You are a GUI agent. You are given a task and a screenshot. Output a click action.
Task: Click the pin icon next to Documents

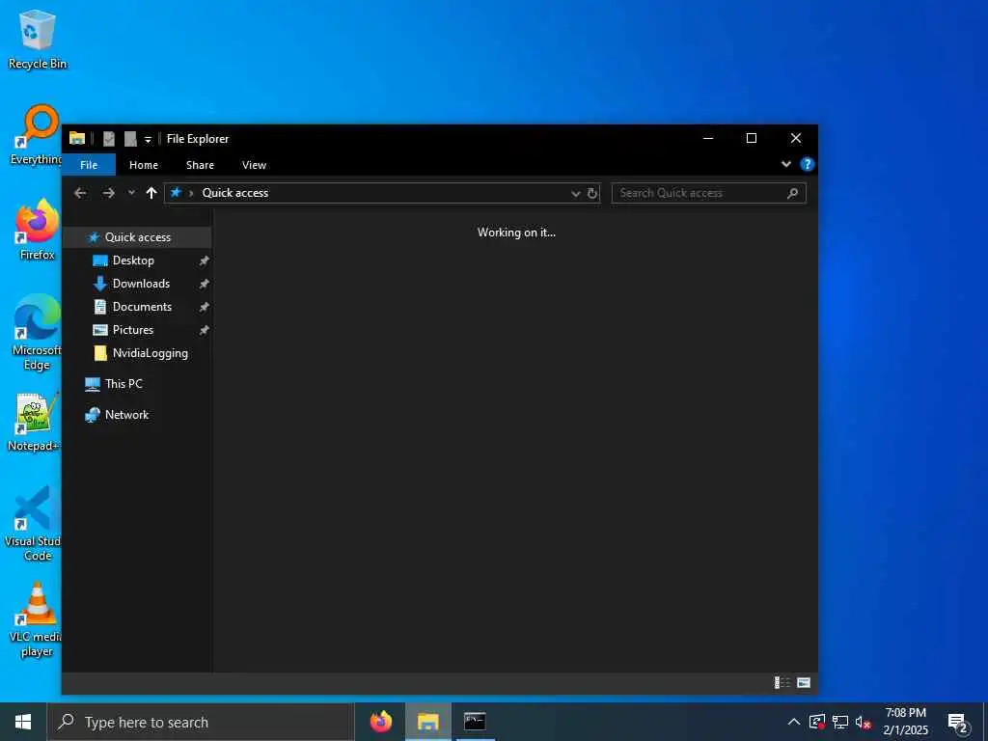[x=204, y=308]
